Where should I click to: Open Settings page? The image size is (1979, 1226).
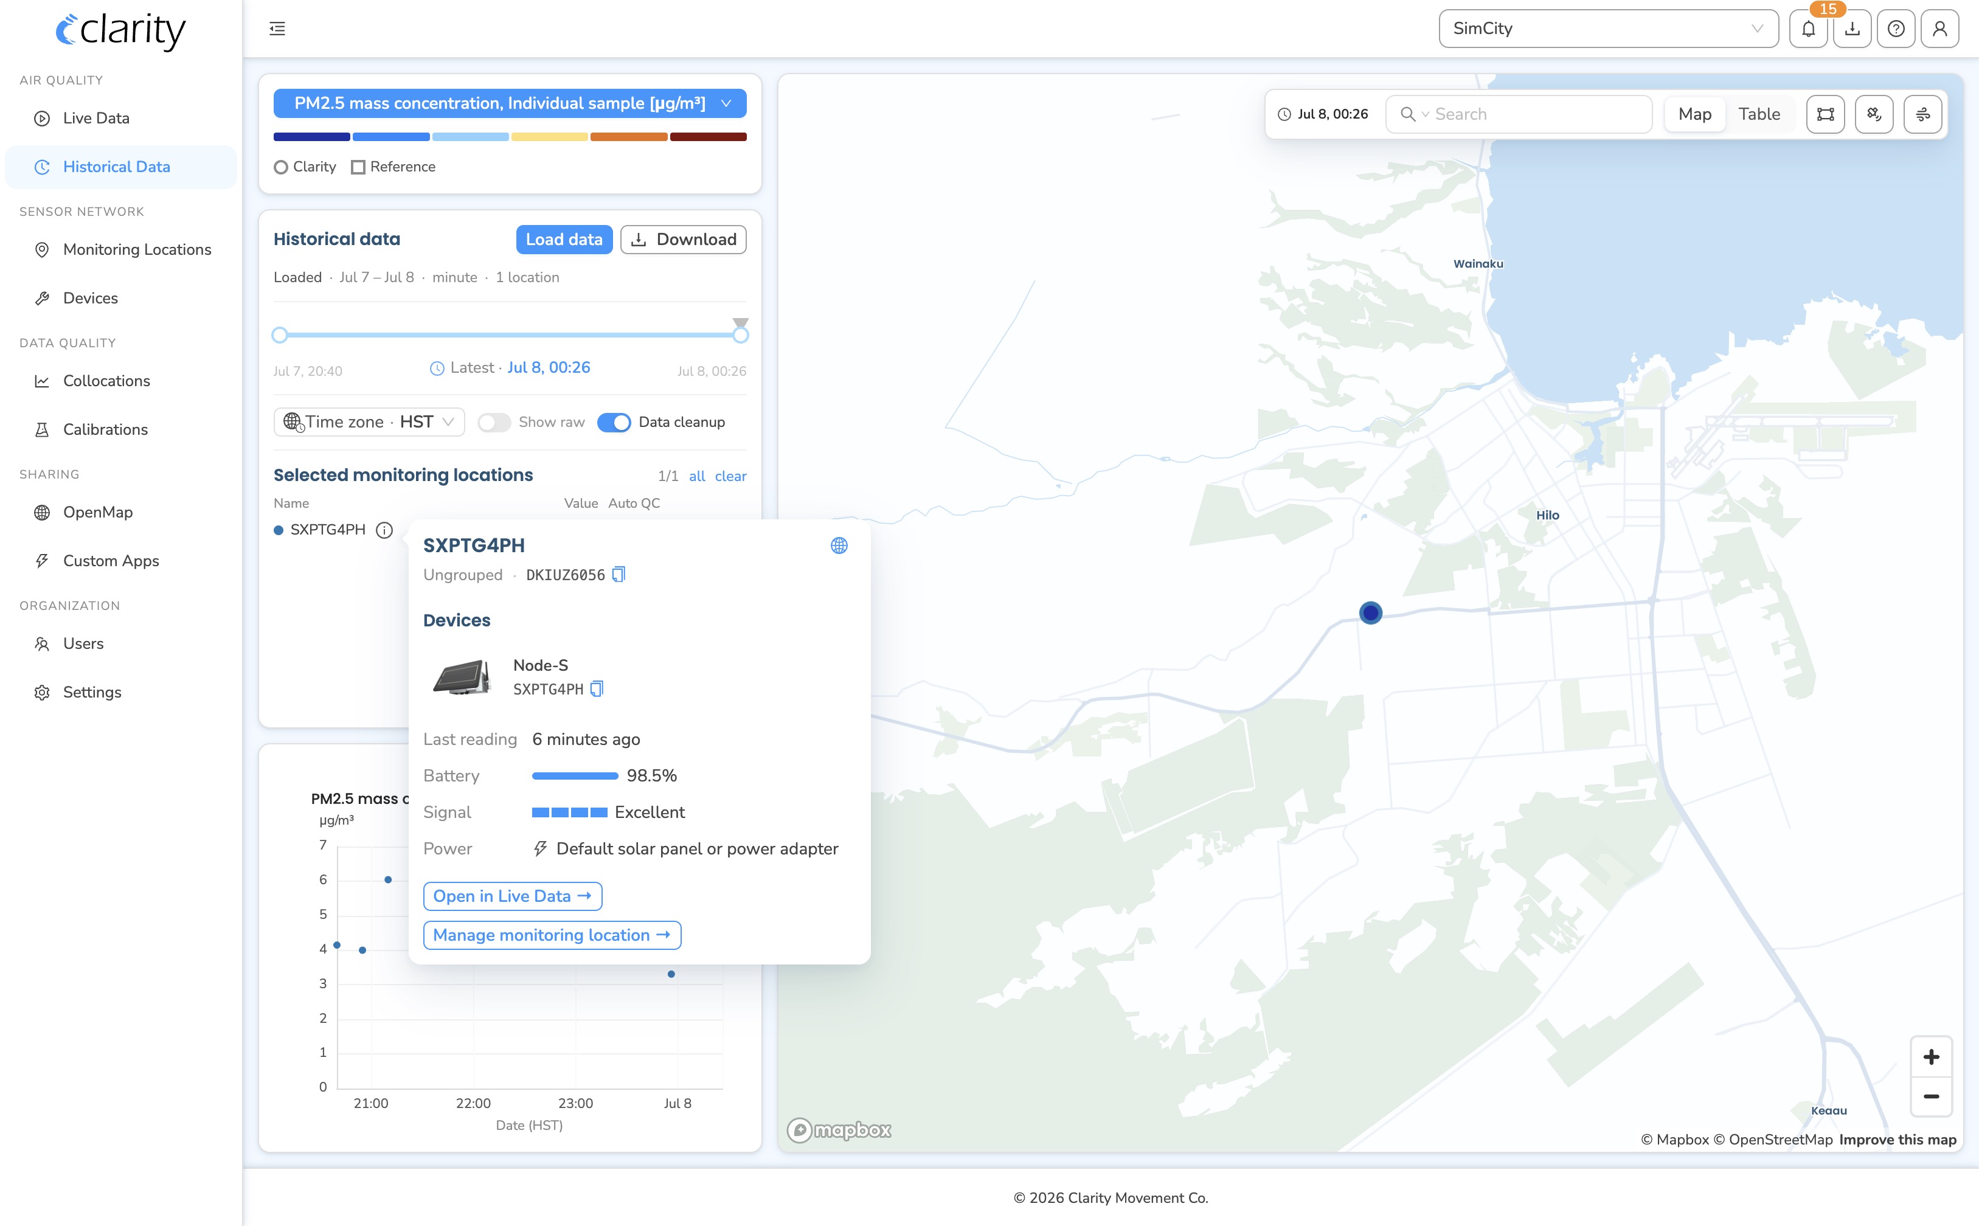pyautogui.click(x=121, y=693)
